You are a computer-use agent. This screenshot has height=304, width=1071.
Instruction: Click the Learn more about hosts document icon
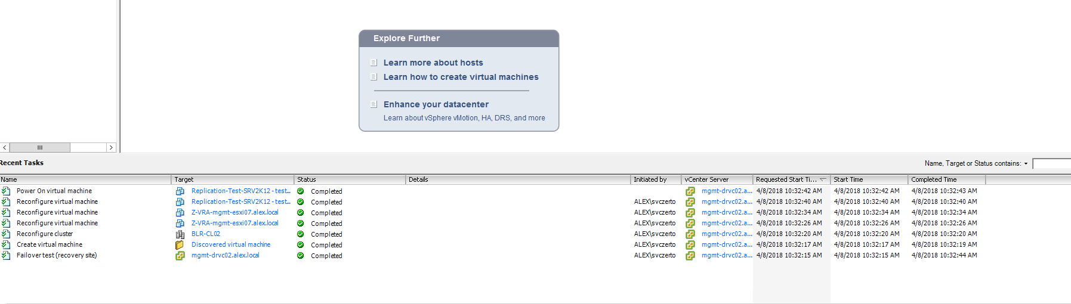click(x=374, y=63)
